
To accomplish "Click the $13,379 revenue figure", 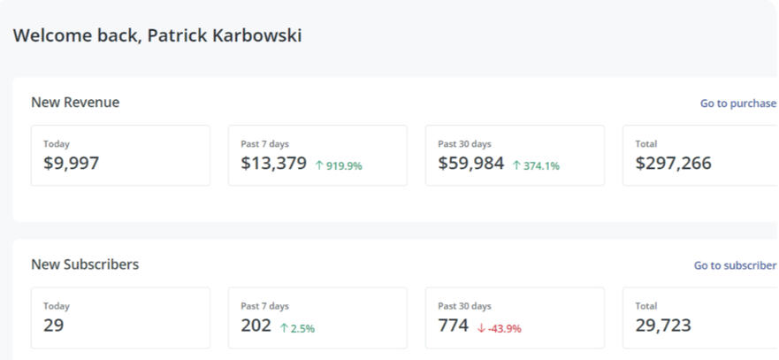I will (274, 164).
